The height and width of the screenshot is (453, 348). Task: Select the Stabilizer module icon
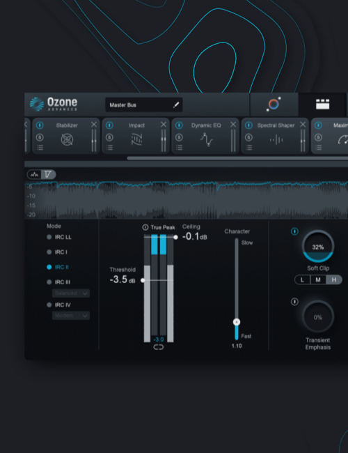click(x=67, y=140)
